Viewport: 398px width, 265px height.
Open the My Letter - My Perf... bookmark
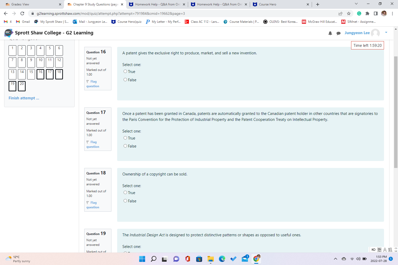163,22
